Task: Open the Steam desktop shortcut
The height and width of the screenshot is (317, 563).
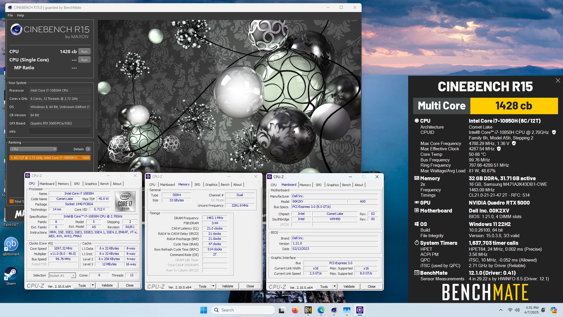Action: pyautogui.click(x=11, y=276)
